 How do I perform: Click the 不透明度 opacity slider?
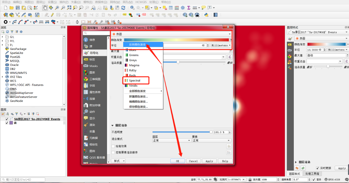point(182,132)
